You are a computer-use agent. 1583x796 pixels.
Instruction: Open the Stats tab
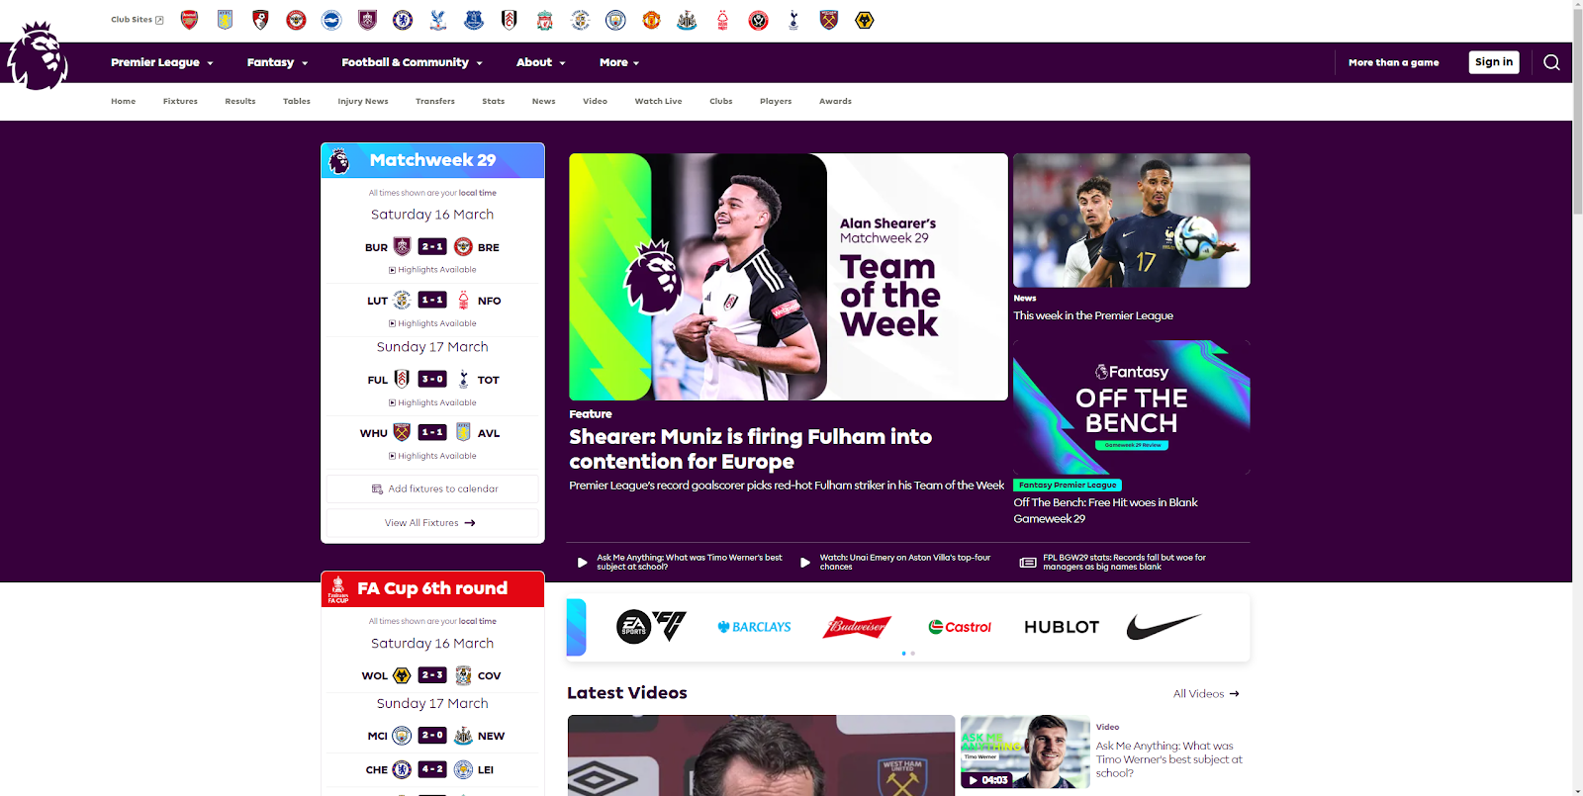pyautogui.click(x=494, y=101)
